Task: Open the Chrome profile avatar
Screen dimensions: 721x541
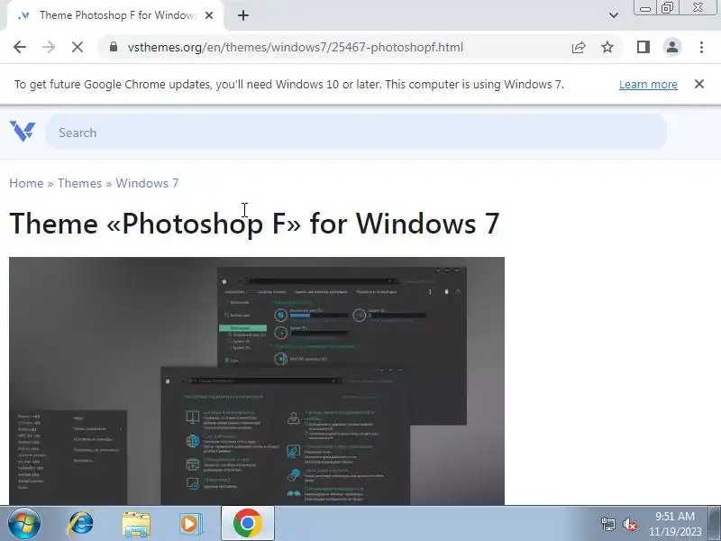Action: click(672, 47)
